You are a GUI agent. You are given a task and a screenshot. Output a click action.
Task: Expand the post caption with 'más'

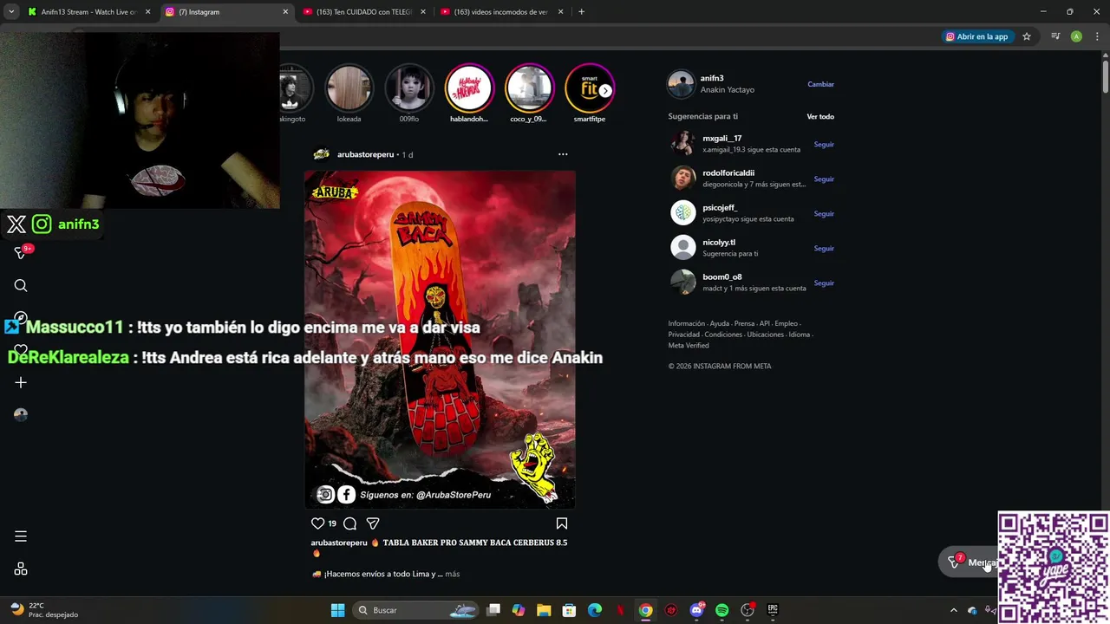tap(452, 574)
